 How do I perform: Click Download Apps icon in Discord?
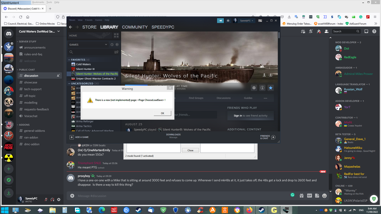click(x=9, y=193)
